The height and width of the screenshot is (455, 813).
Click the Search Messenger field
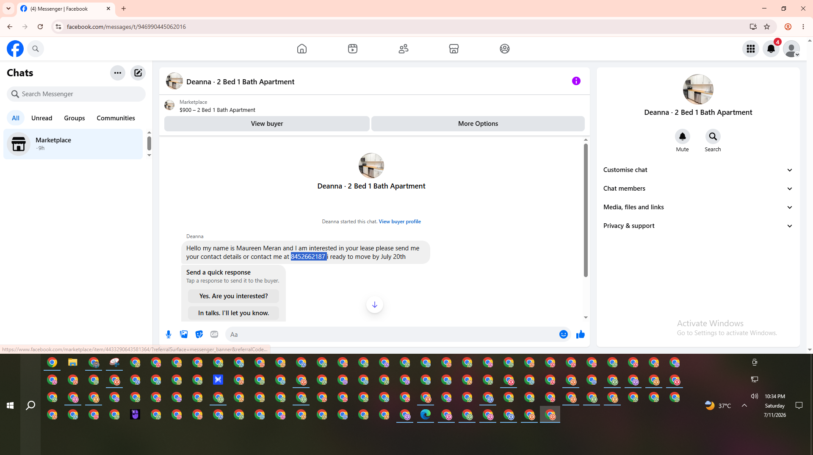coord(76,94)
